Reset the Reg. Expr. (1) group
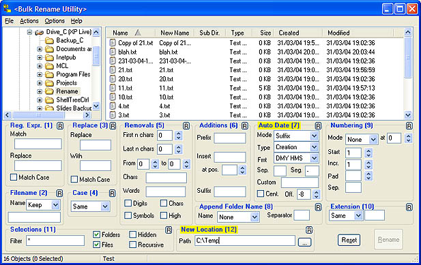 (x=60, y=125)
